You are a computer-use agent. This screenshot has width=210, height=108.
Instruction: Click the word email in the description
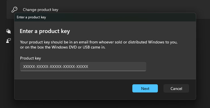84,42
